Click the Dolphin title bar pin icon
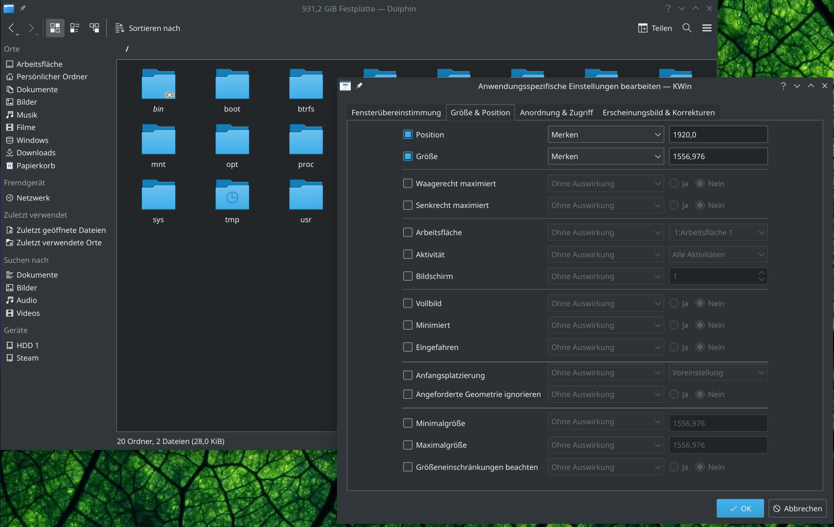The width and height of the screenshot is (834, 527). click(23, 8)
